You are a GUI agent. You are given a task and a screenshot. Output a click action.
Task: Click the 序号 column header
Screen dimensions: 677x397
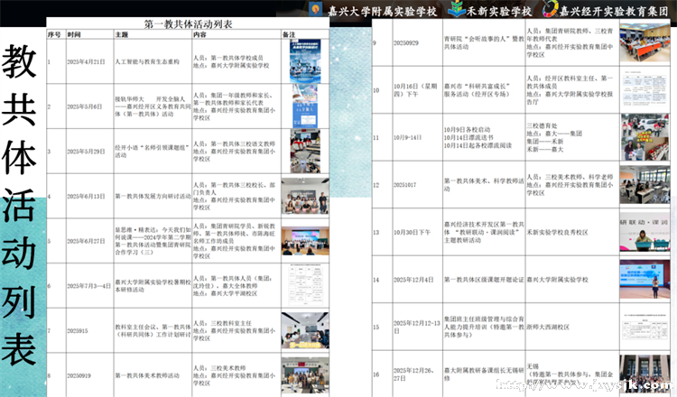coord(54,34)
